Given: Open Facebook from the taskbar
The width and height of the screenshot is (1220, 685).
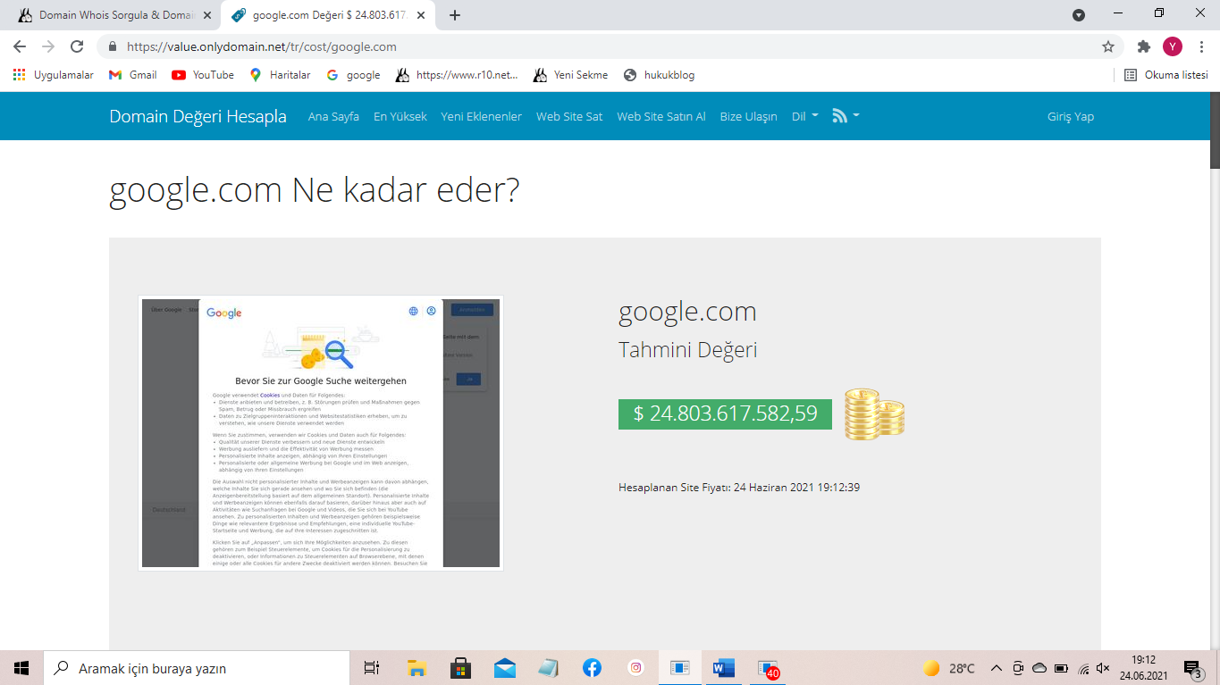Looking at the screenshot, I should (x=592, y=667).
